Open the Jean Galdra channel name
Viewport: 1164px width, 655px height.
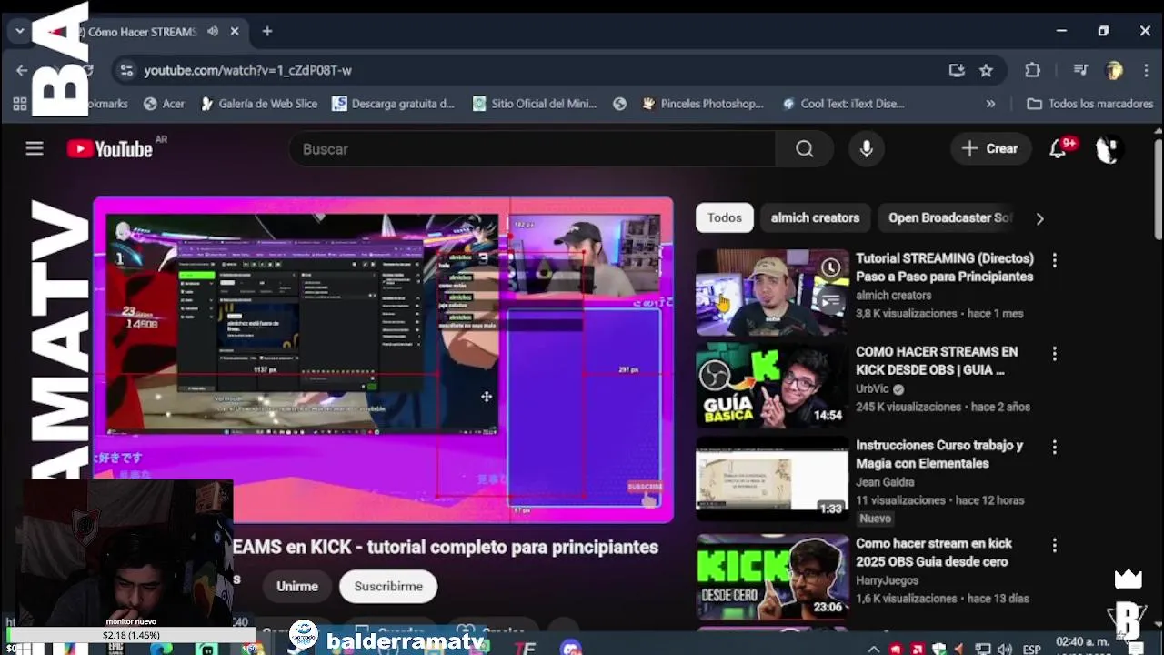tap(885, 482)
